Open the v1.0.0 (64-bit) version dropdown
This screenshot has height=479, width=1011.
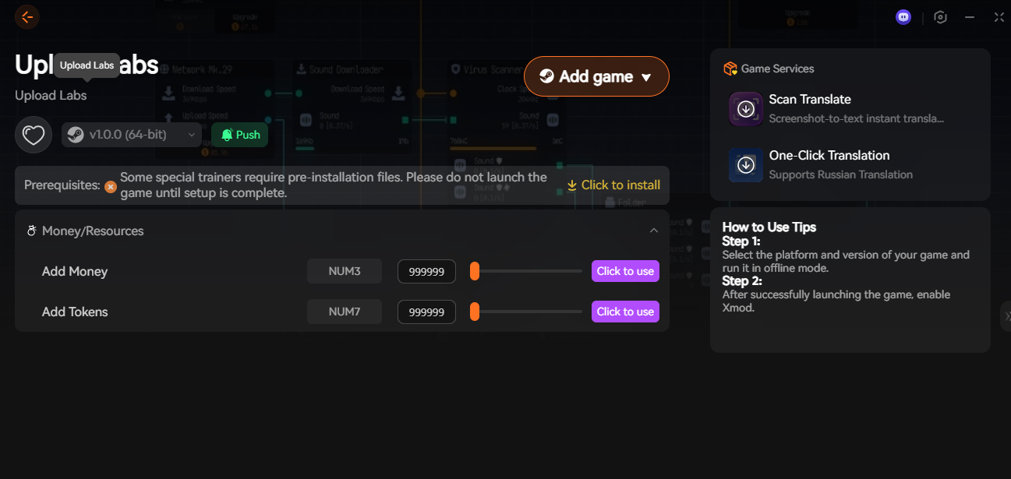tap(131, 135)
